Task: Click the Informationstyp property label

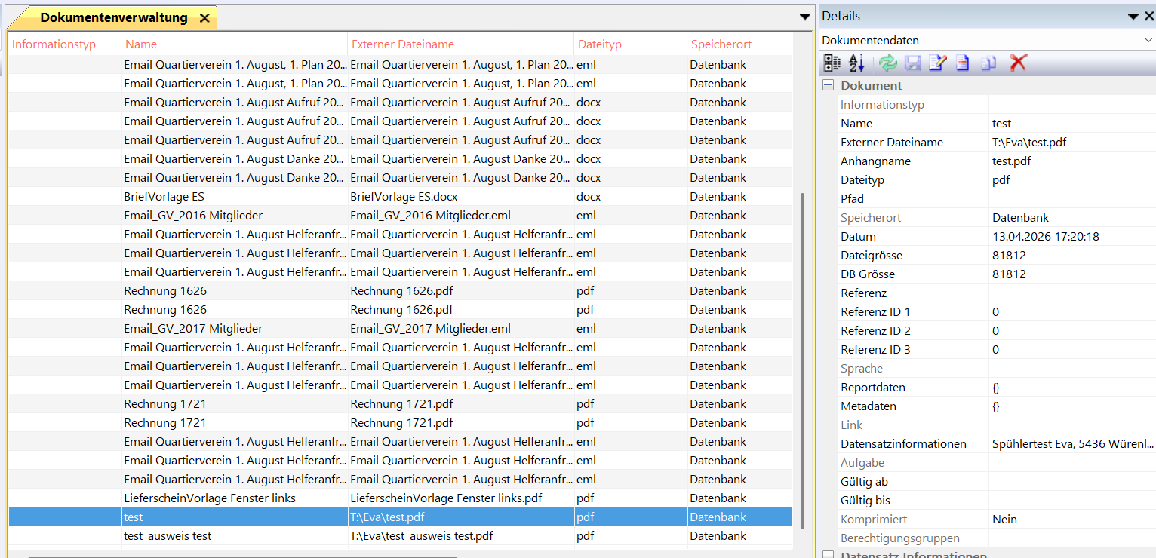Action: pos(882,105)
